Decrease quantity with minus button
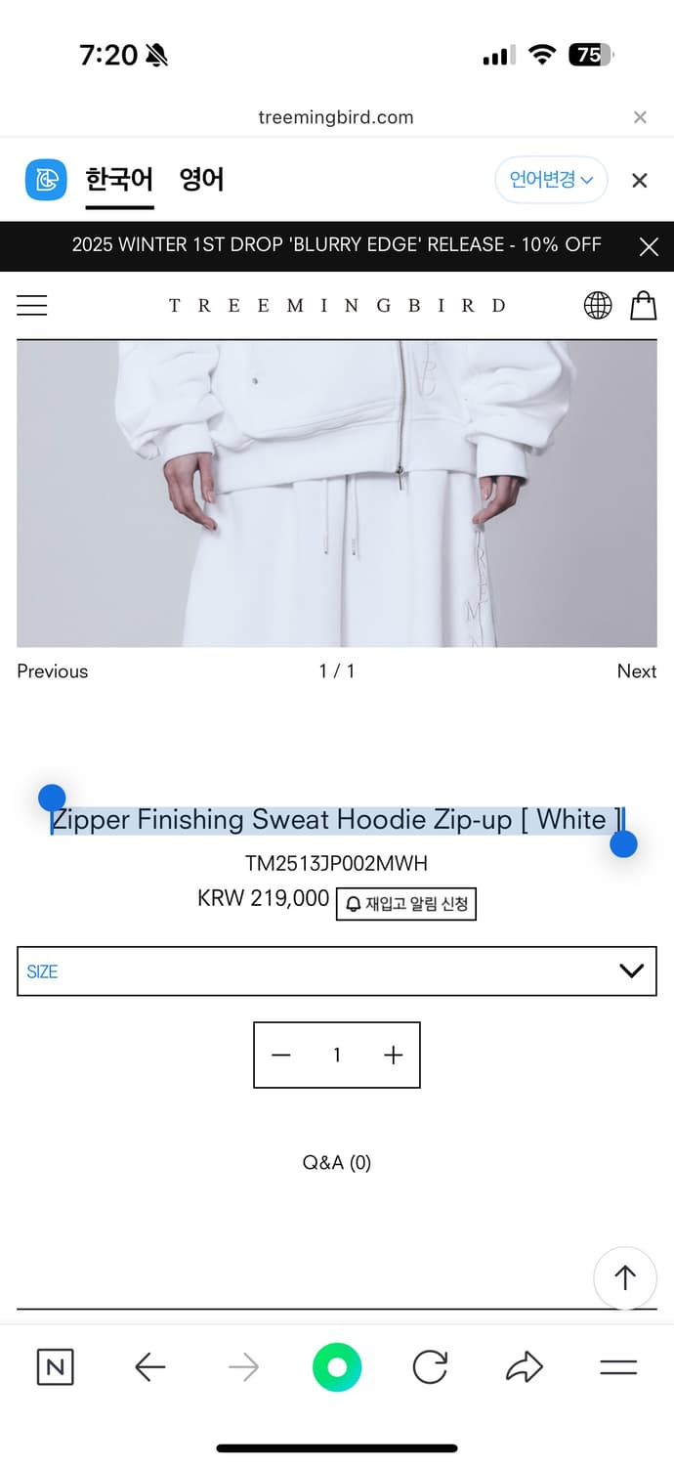Screen dimensions: 674x1466 pos(281,1055)
